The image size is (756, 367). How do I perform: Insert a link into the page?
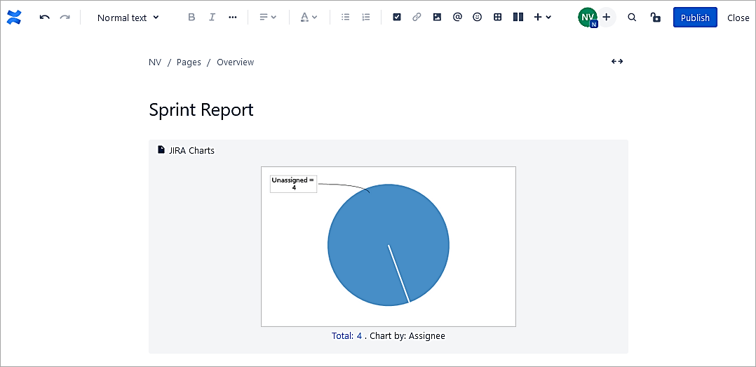417,18
